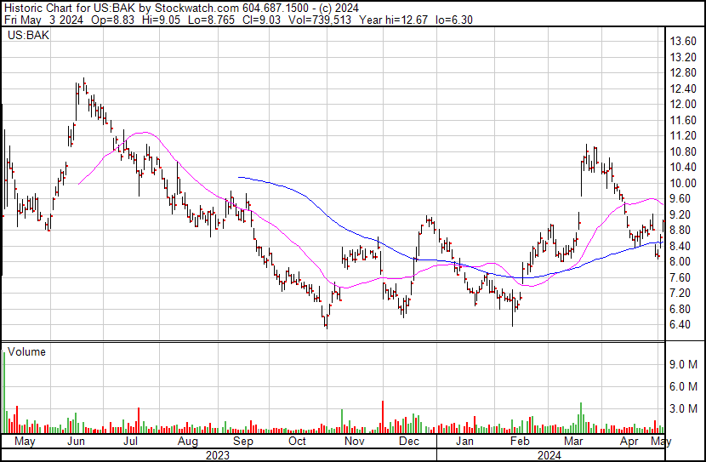Click the Sep month label
Viewport: 706px width, 462px height.
(243, 442)
